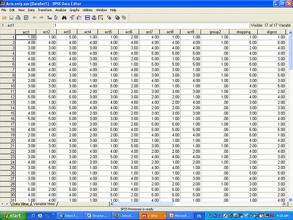Image resolution: width=293 pixels, height=220 pixels.
Task: Click the Insert Cases icon
Action: [72, 18]
